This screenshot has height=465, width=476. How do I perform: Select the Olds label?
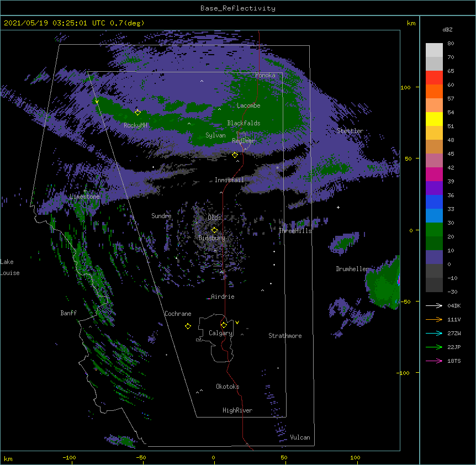[214, 218]
